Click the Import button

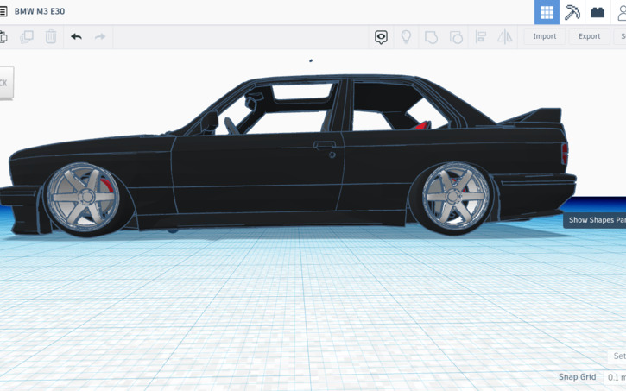[544, 36]
